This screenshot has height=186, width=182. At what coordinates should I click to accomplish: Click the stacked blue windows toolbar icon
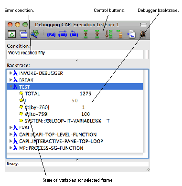pyautogui.click(x=23, y=34)
